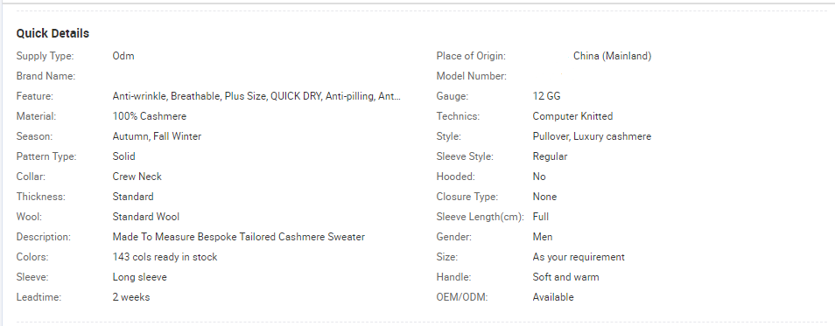
Task: Click the Brand Name label
Action: tap(46, 76)
